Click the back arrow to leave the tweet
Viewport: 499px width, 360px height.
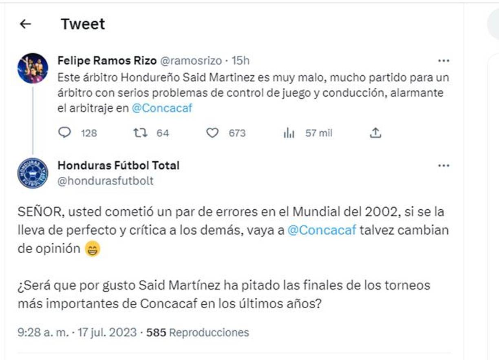(26, 23)
